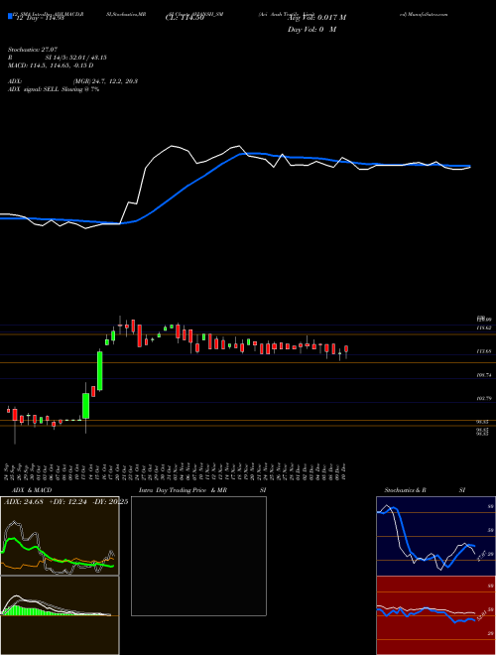Screen dimensions: 496x655
Task: Click 'ADX: 24.68 +DY: 12.24 -DY: 20.25' header
Action: pos(65,502)
